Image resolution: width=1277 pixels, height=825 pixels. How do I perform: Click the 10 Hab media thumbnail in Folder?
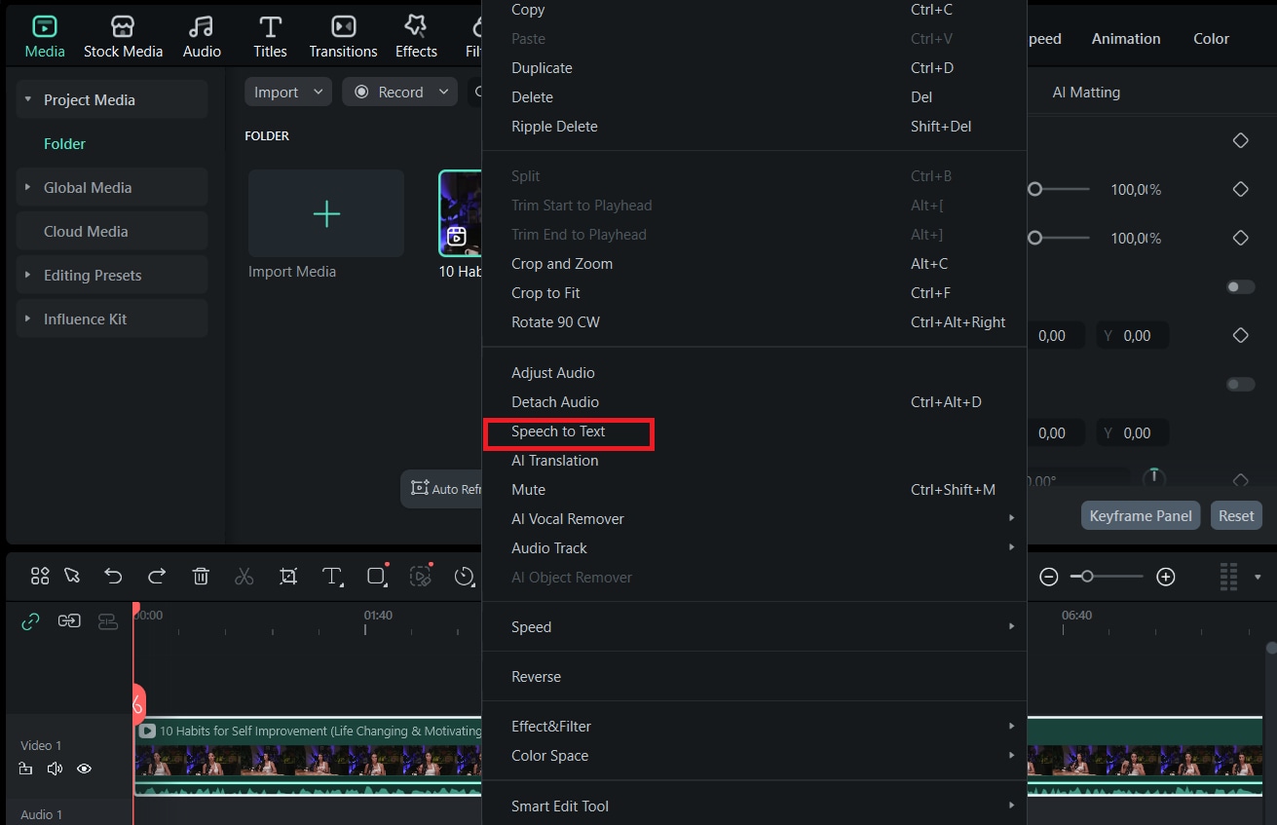coord(461,213)
